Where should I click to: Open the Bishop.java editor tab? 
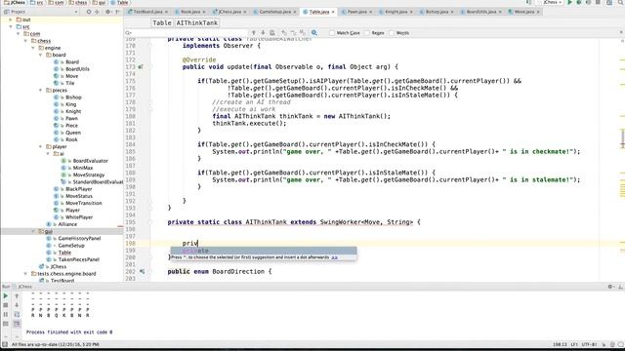(x=437, y=12)
